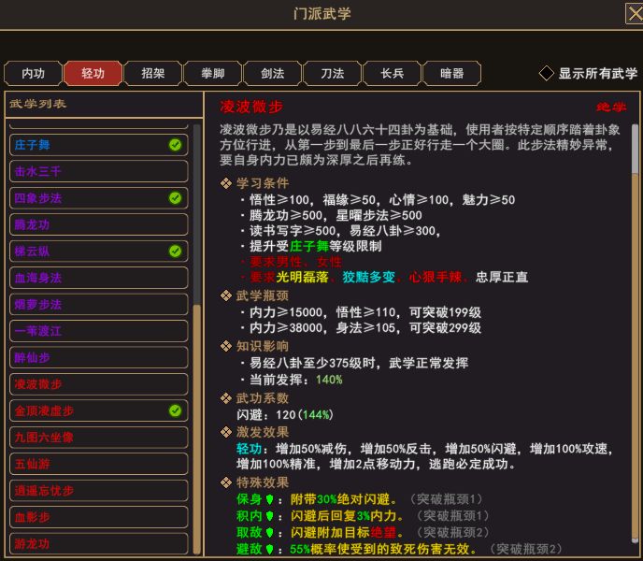The height and width of the screenshot is (561, 643).
Task: Switch to the 内功 tab
Action: tap(34, 74)
